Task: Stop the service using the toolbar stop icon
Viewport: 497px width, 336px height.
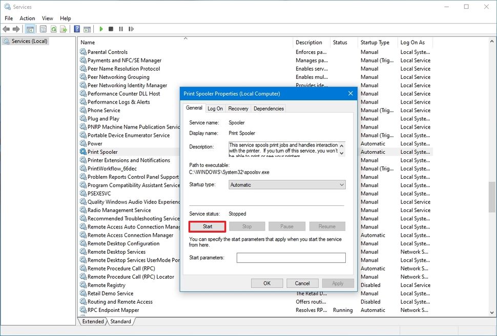Action: pos(111,29)
